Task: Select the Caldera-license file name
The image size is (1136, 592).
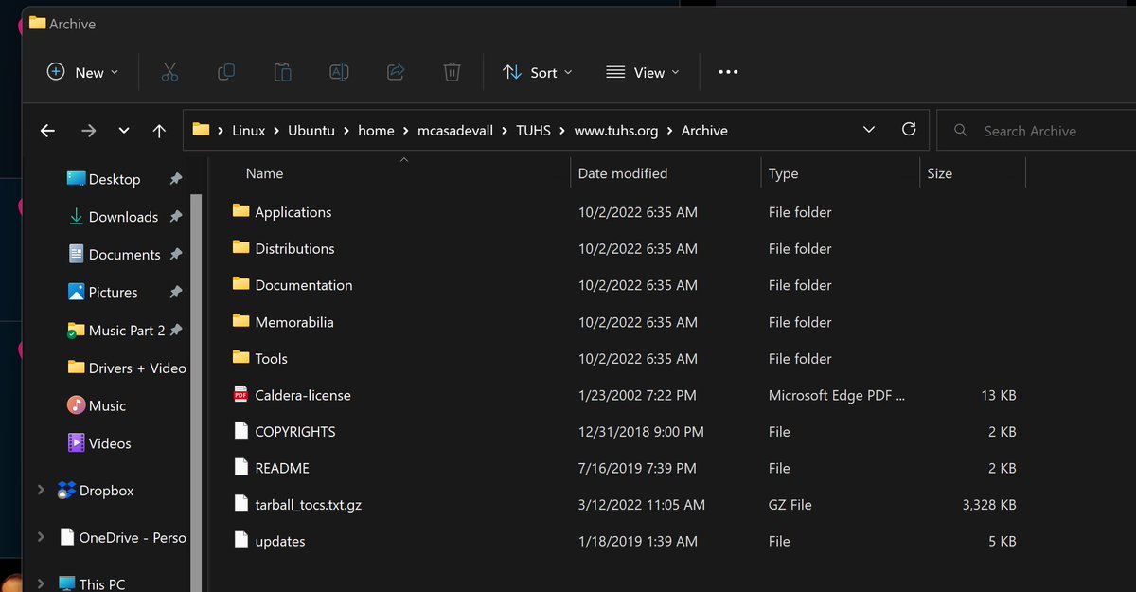Action: coord(303,395)
